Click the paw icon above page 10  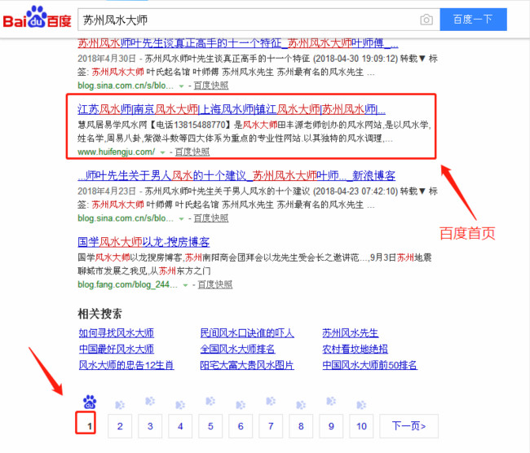pyautogui.click(x=361, y=402)
